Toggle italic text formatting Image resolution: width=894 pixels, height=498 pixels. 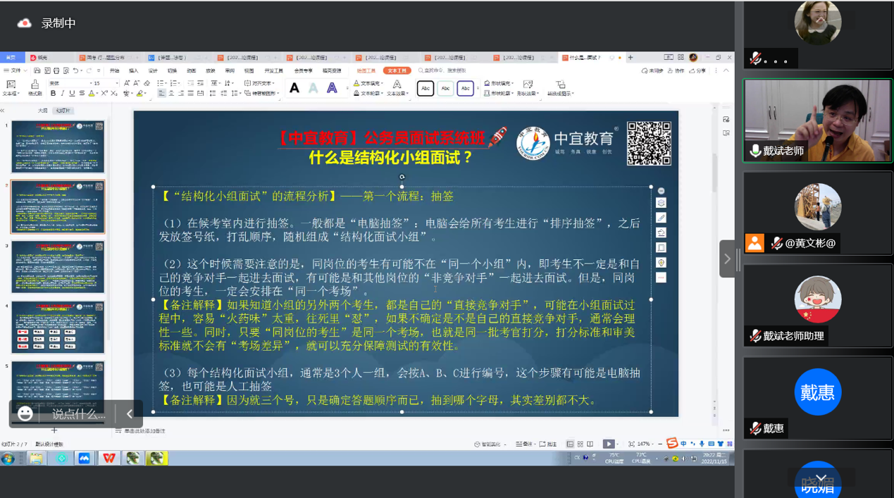pyautogui.click(x=63, y=93)
